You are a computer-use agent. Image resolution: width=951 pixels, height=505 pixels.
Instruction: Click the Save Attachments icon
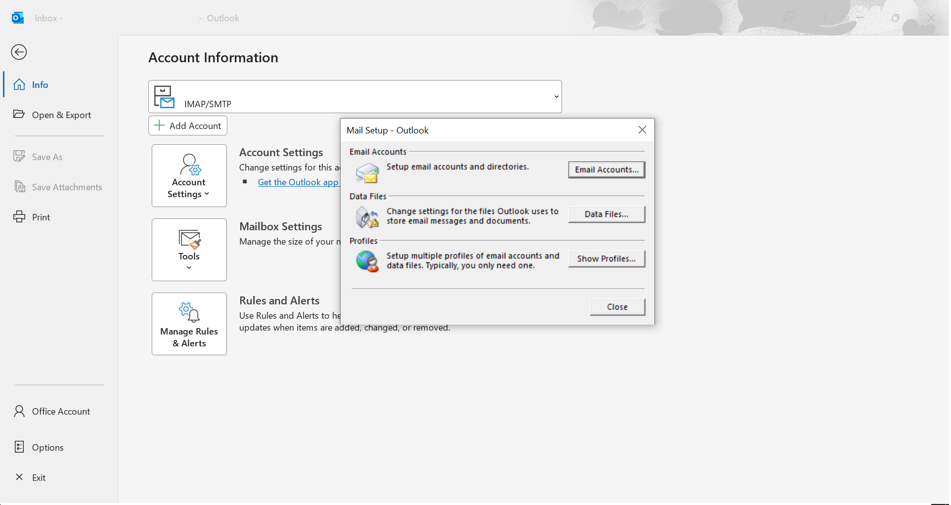(20, 187)
